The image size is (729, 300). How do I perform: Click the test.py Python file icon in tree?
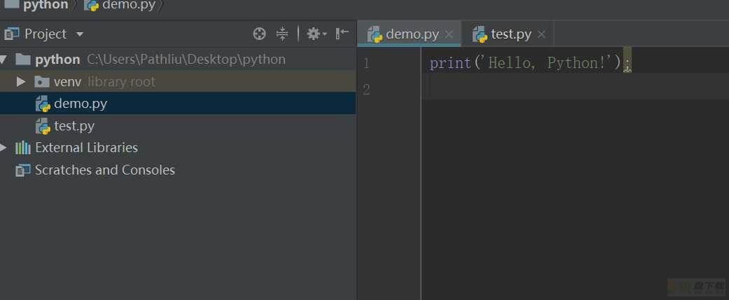pos(43,126)
